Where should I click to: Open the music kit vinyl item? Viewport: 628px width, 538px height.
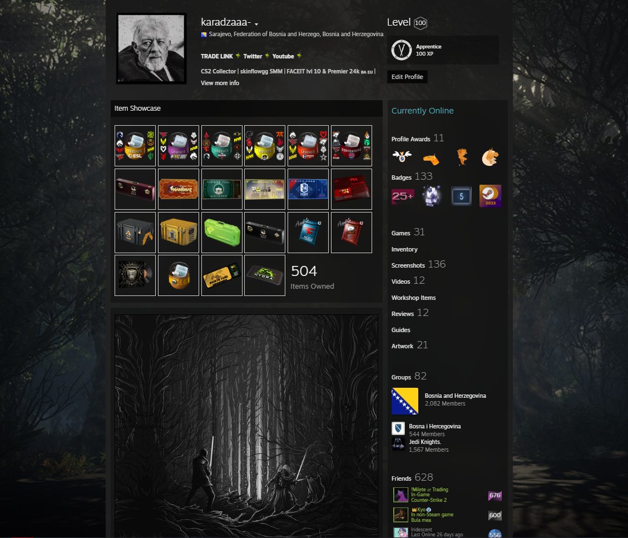point(135,275)
